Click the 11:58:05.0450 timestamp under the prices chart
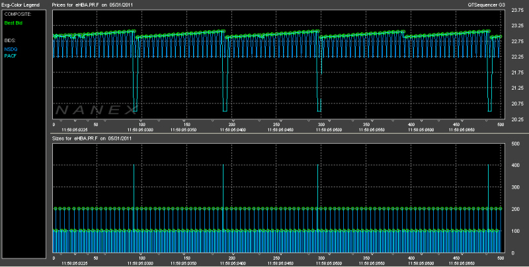This screenshot has height=267, width=529. pyautogui.click(x=281, y=129)
